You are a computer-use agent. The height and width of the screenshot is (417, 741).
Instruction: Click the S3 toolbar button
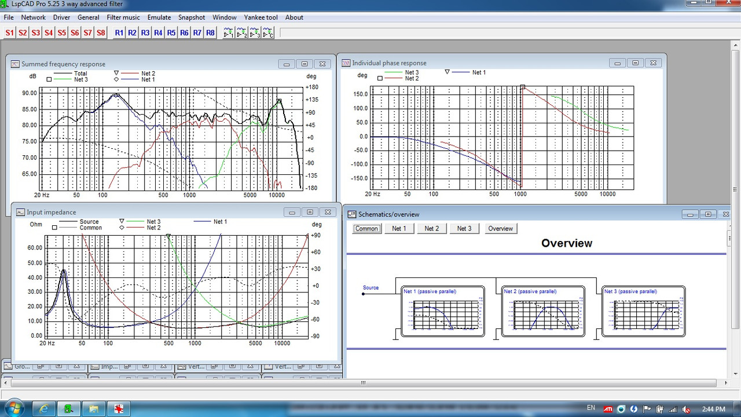[35, 33]
